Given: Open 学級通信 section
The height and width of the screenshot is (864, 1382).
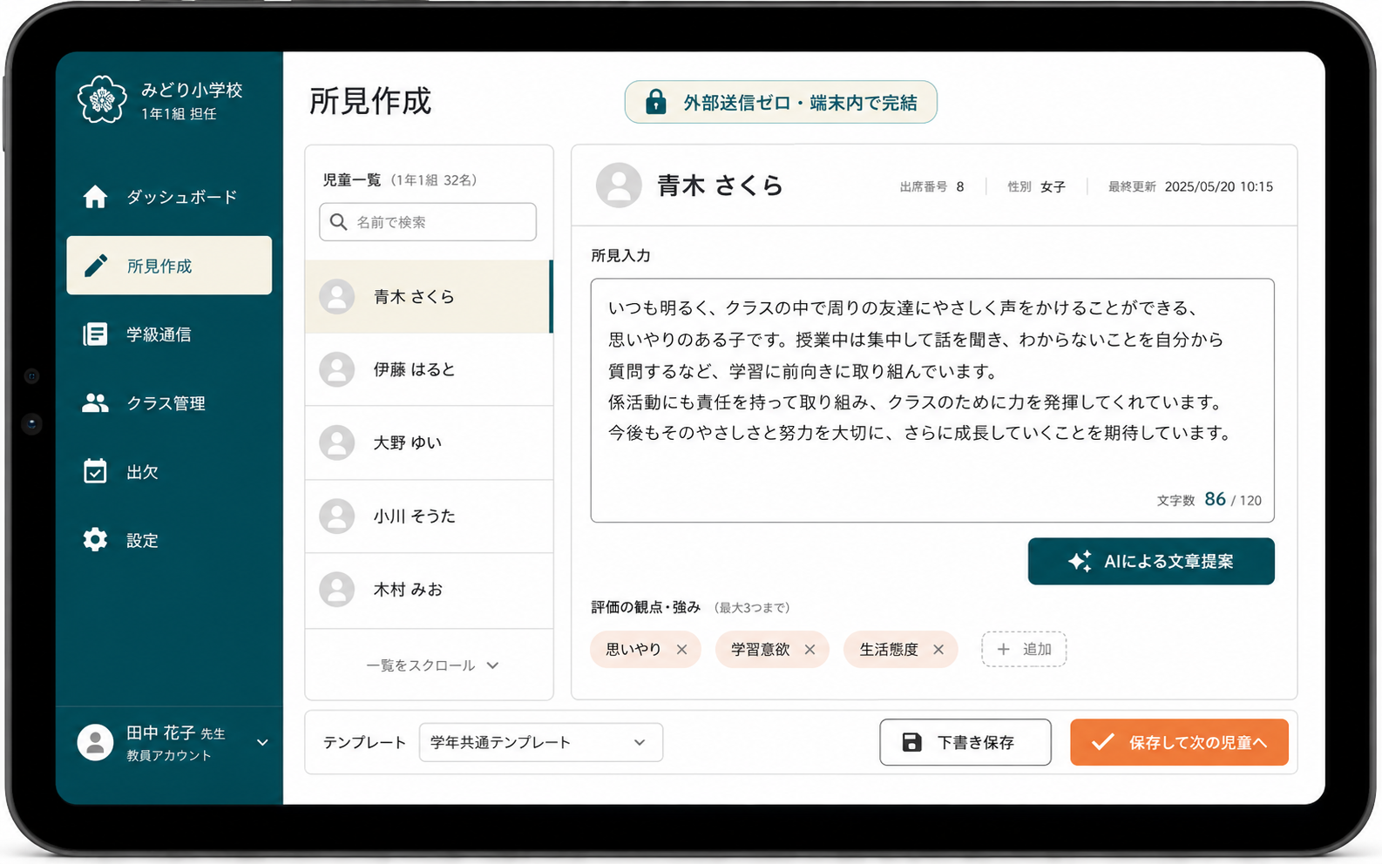Looking at the screenshot, I should tap(169, 334).
